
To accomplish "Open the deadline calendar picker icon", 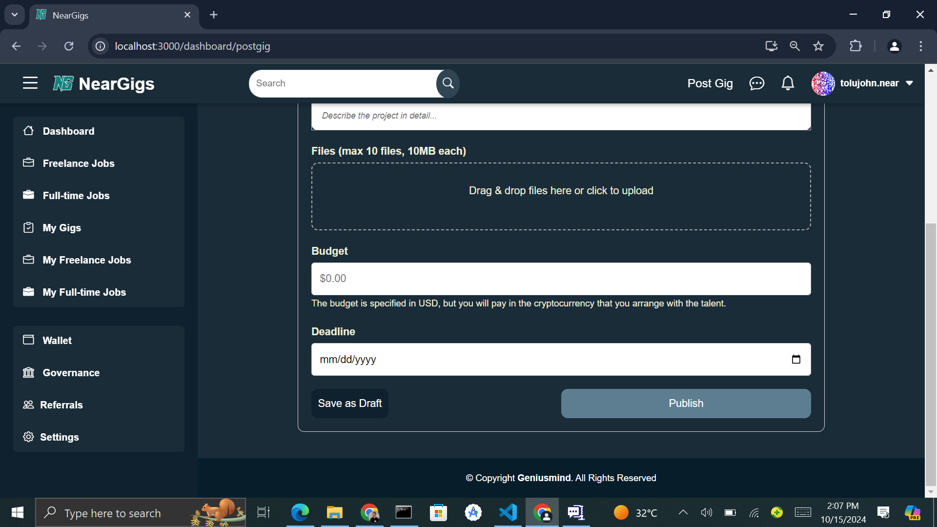I will click(x=796, y=360).
